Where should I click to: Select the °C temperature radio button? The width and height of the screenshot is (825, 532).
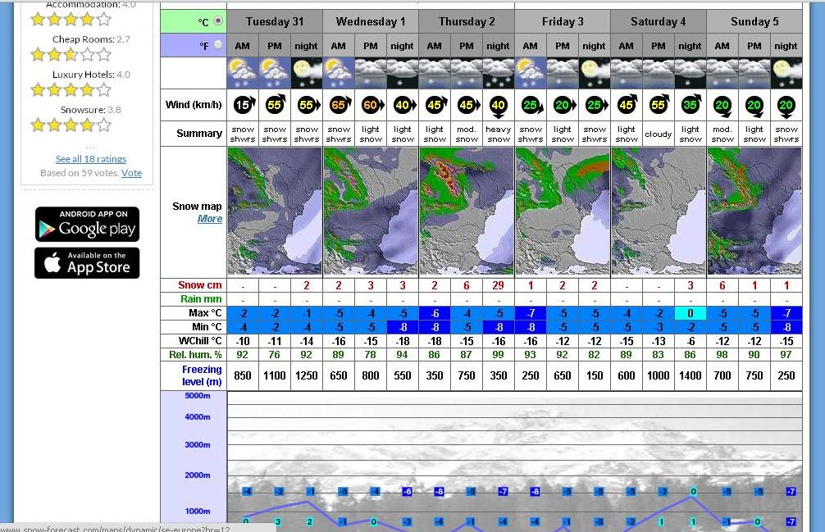pos(218,21)
